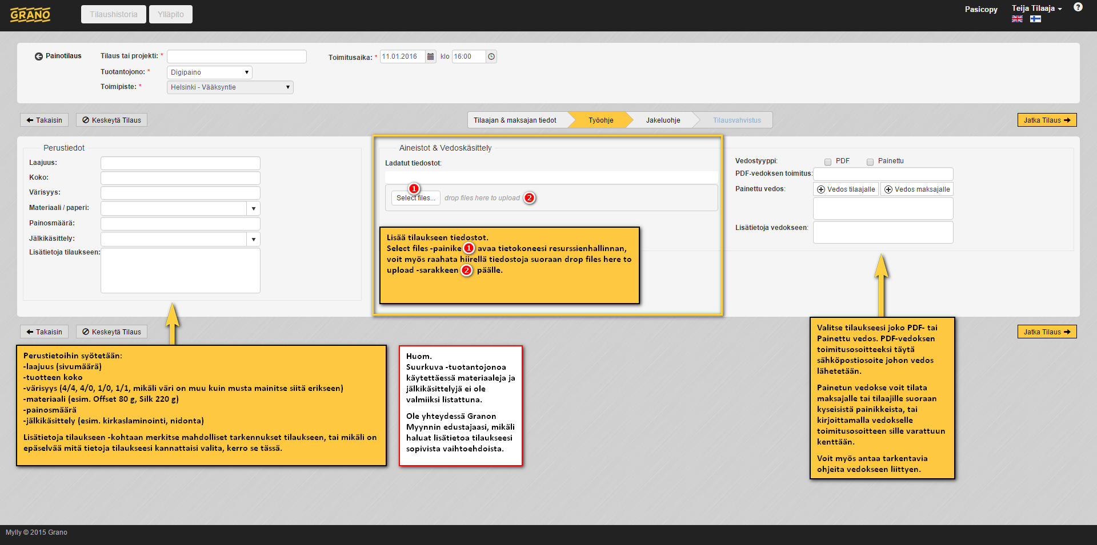The height and width of the screenshot is (545, 1097).
Task: Go to the Jakeluohje step
Action: point(663,120)
